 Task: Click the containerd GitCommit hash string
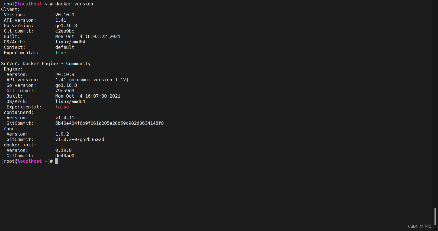point(110,123)
